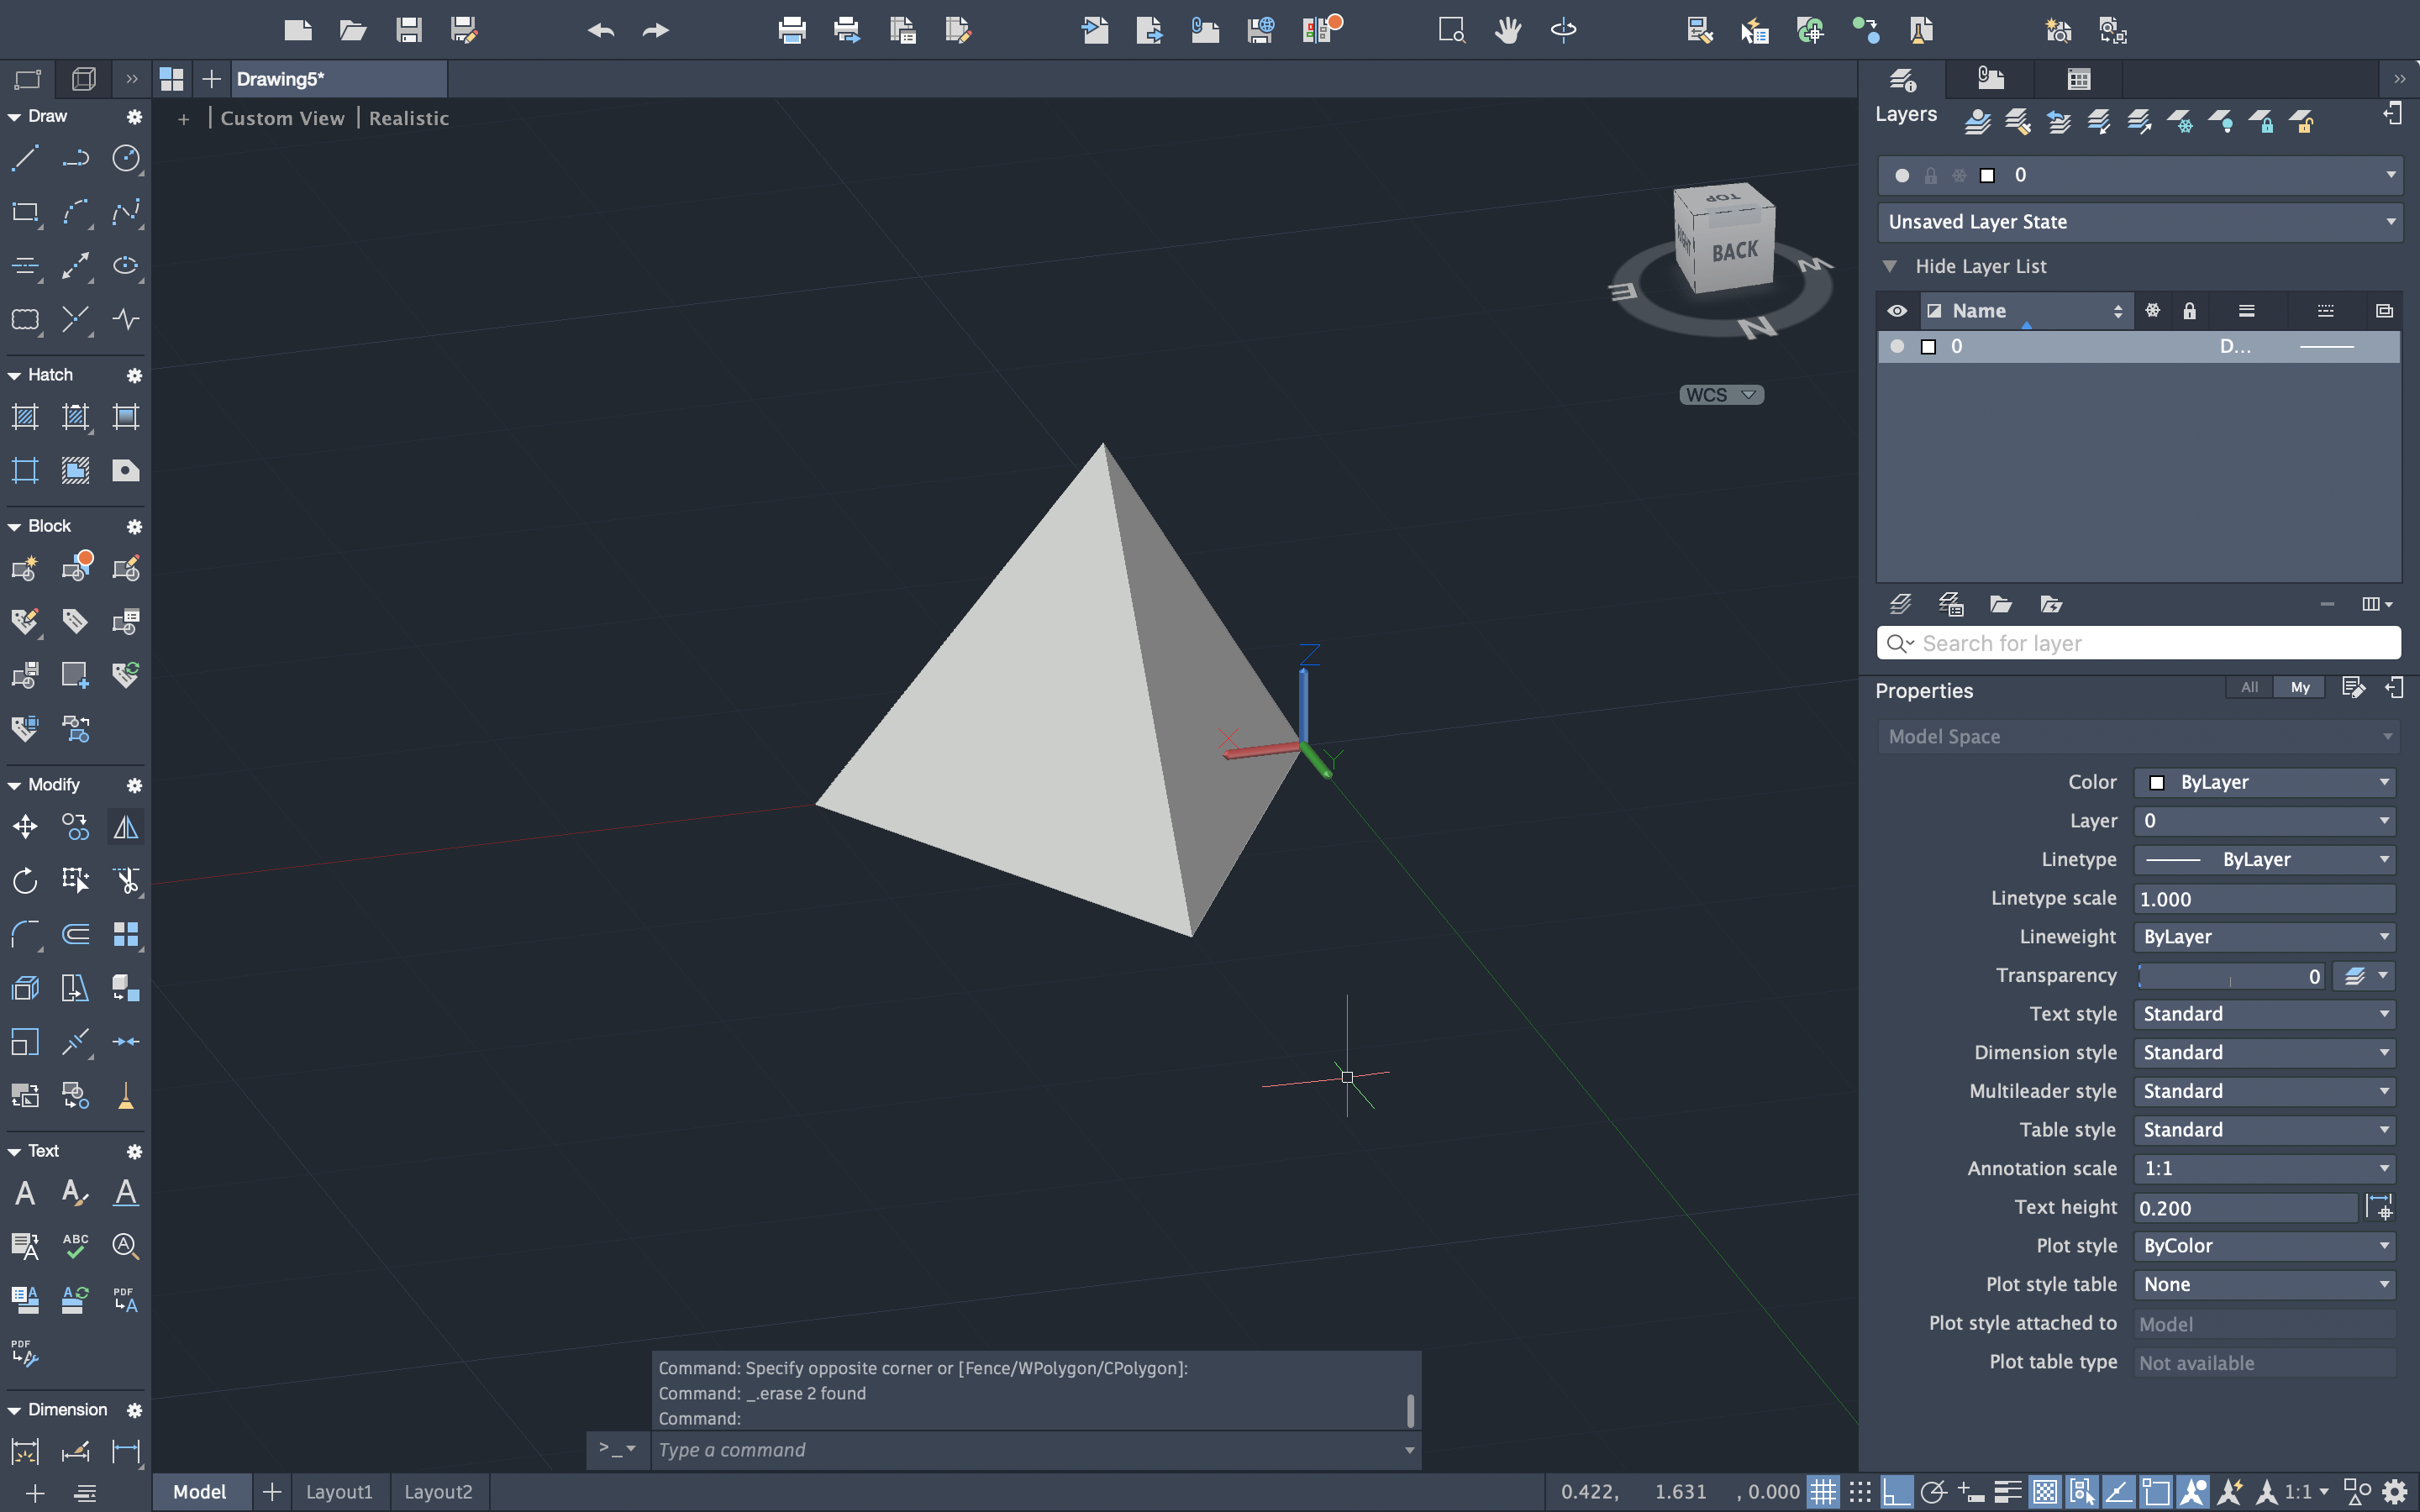This screenshot has height=1512, width=2420.
Task: Add a new layout with plus button
Action: [x=271, y=1492]
